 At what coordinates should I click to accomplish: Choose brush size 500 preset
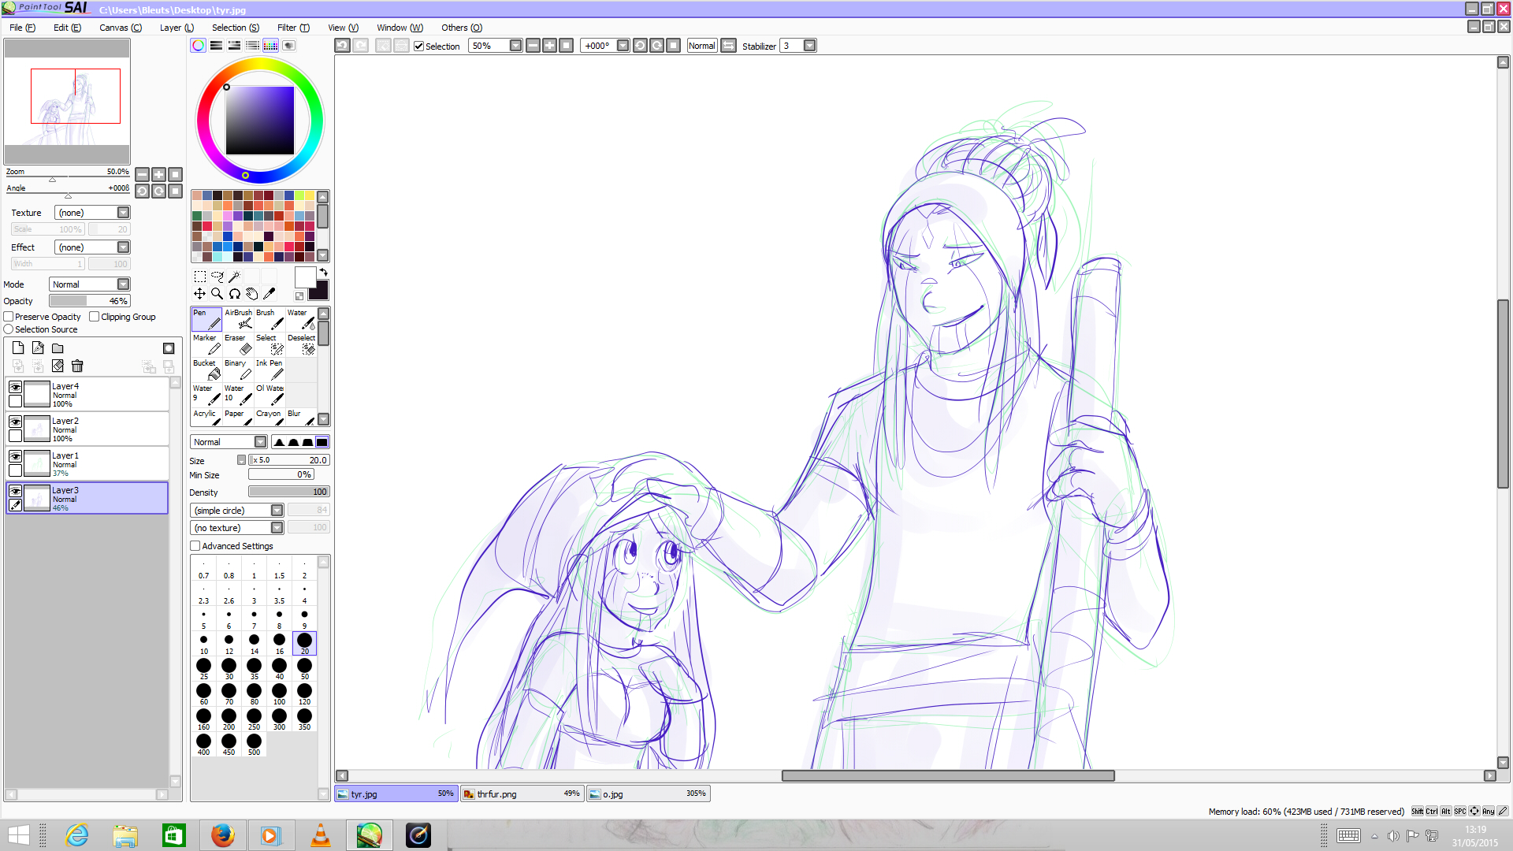click(254, 745)
